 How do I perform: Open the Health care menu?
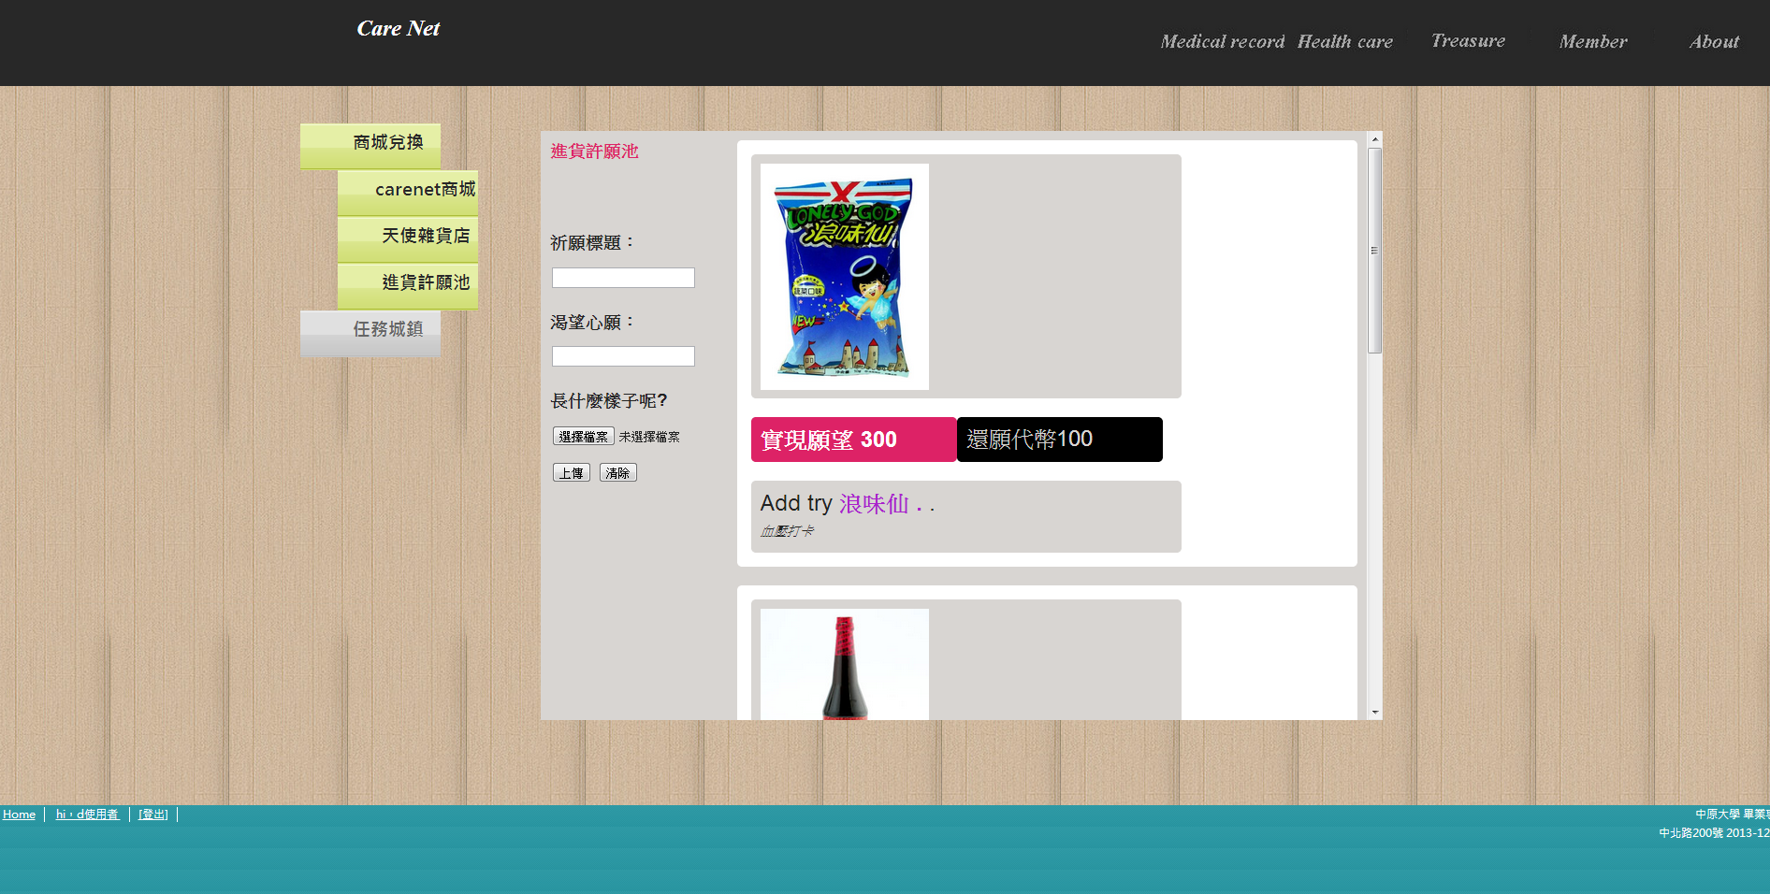1344,42
